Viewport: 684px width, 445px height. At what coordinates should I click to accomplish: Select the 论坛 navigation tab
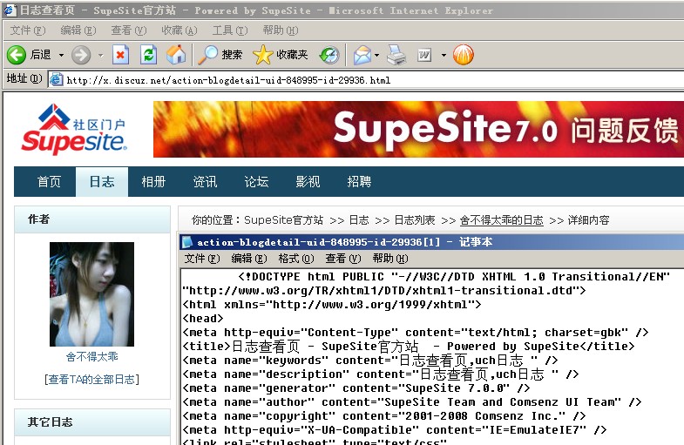tap(256, 182)
